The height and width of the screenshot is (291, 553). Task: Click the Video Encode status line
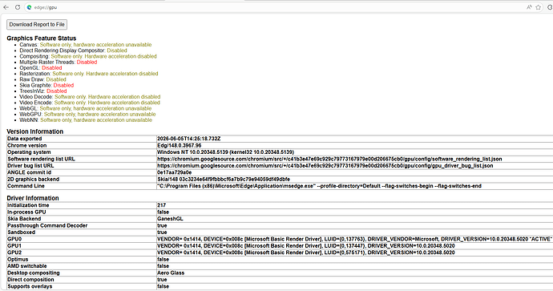pyautogui.click(x=90, y=103)
